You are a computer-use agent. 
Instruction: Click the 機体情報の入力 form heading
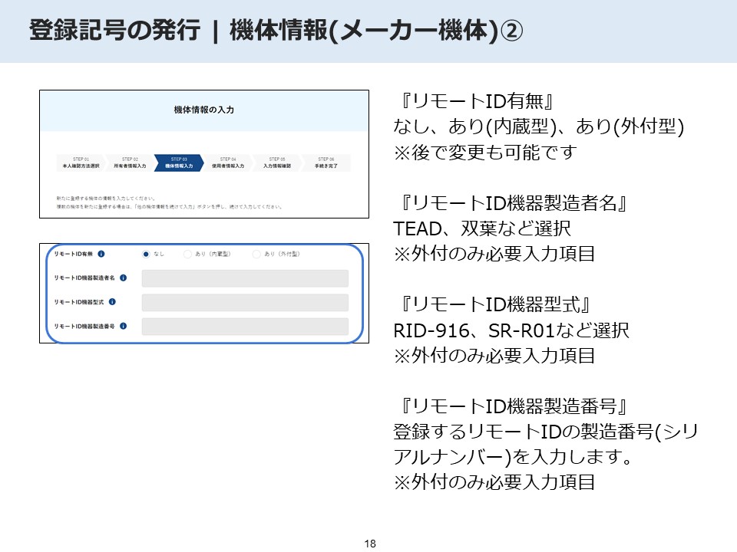click(204, 110)
